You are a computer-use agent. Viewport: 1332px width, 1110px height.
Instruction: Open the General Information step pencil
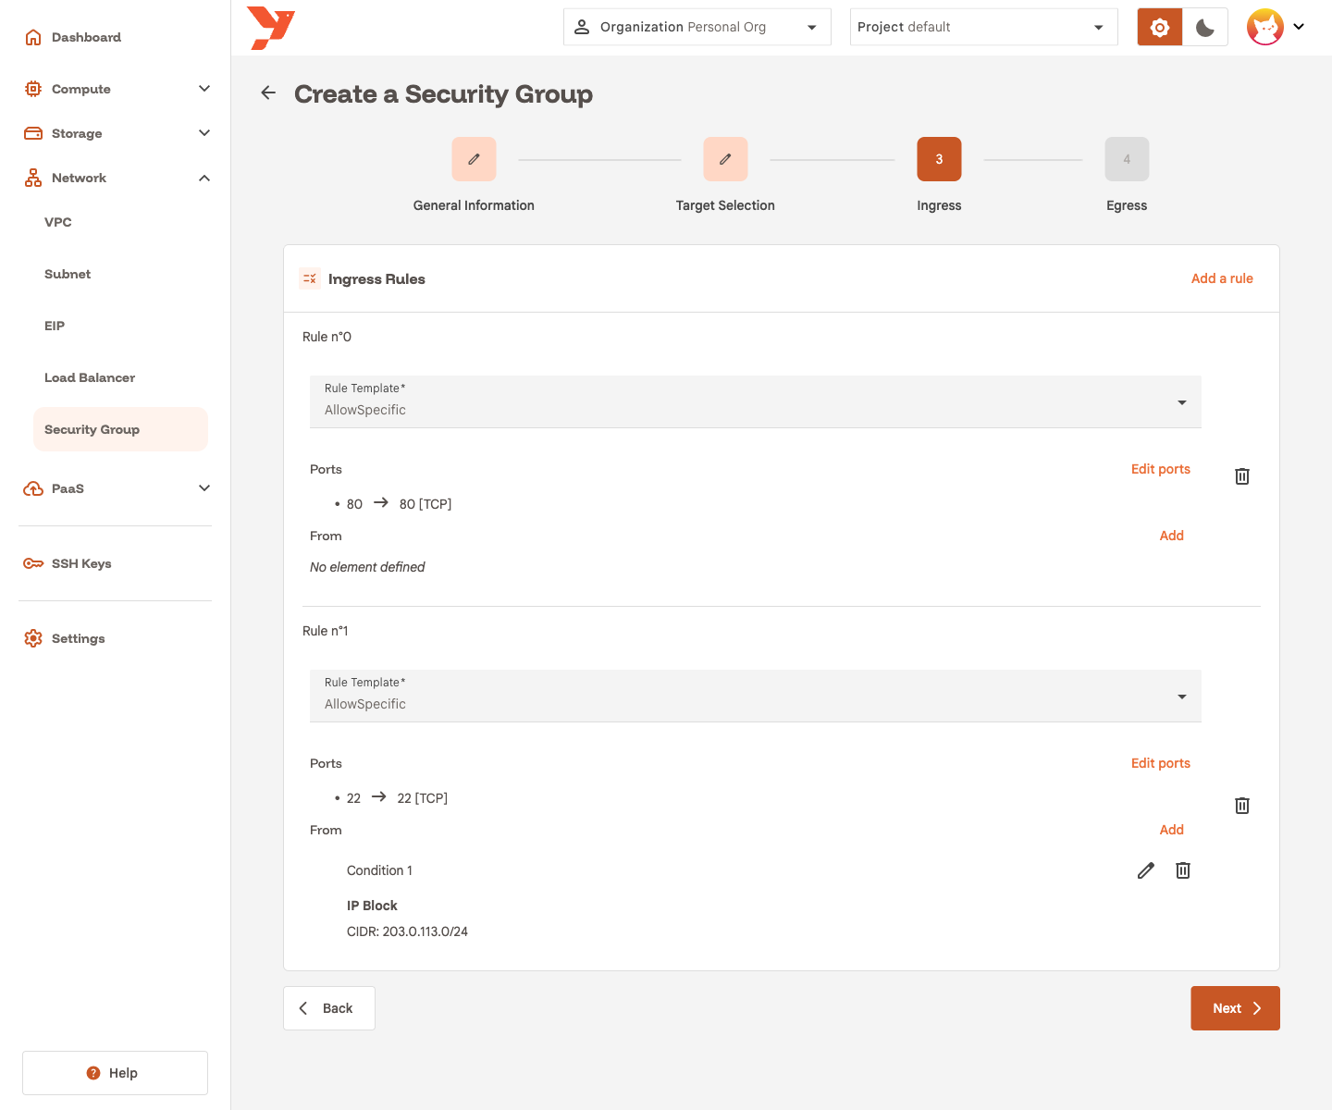[474, 159]
